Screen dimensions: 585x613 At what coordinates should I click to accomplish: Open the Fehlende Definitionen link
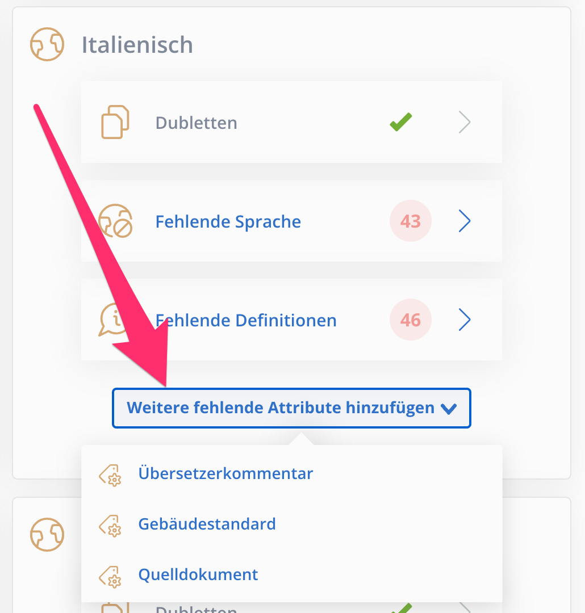(246, 320)
